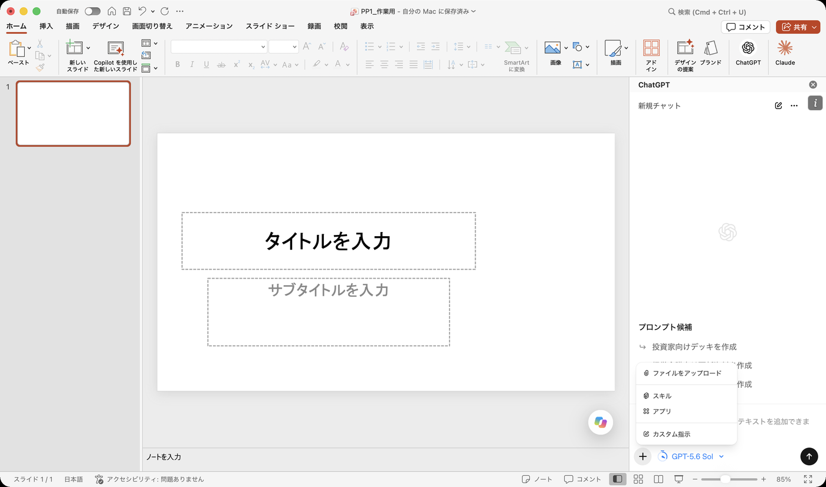Open the 挿入 ribbon tab
The image size is (826, 487).
pos(46,26)
